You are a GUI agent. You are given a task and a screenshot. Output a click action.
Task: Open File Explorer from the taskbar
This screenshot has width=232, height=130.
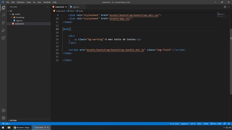coord(9,127)
